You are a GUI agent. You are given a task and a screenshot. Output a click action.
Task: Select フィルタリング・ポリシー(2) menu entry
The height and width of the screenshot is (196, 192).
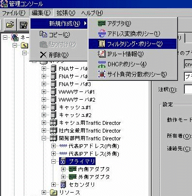click(x=132, y=44)
